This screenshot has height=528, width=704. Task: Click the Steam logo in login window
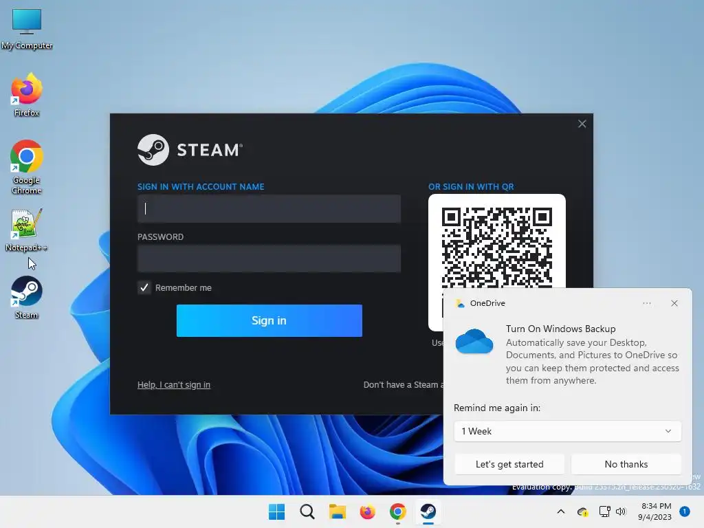pyautogui.click(x=190, y=150)
